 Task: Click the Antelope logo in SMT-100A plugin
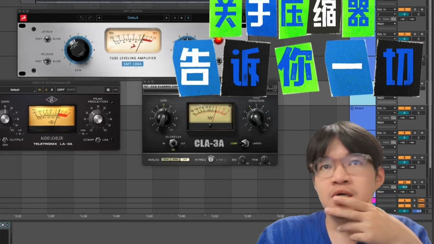click(23, 18)
